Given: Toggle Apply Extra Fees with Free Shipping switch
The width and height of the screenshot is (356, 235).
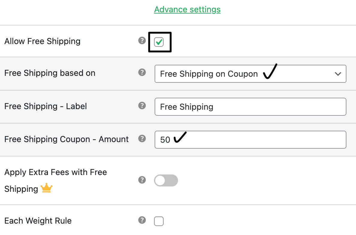Looking at the screenshot, I should point(166,180).
